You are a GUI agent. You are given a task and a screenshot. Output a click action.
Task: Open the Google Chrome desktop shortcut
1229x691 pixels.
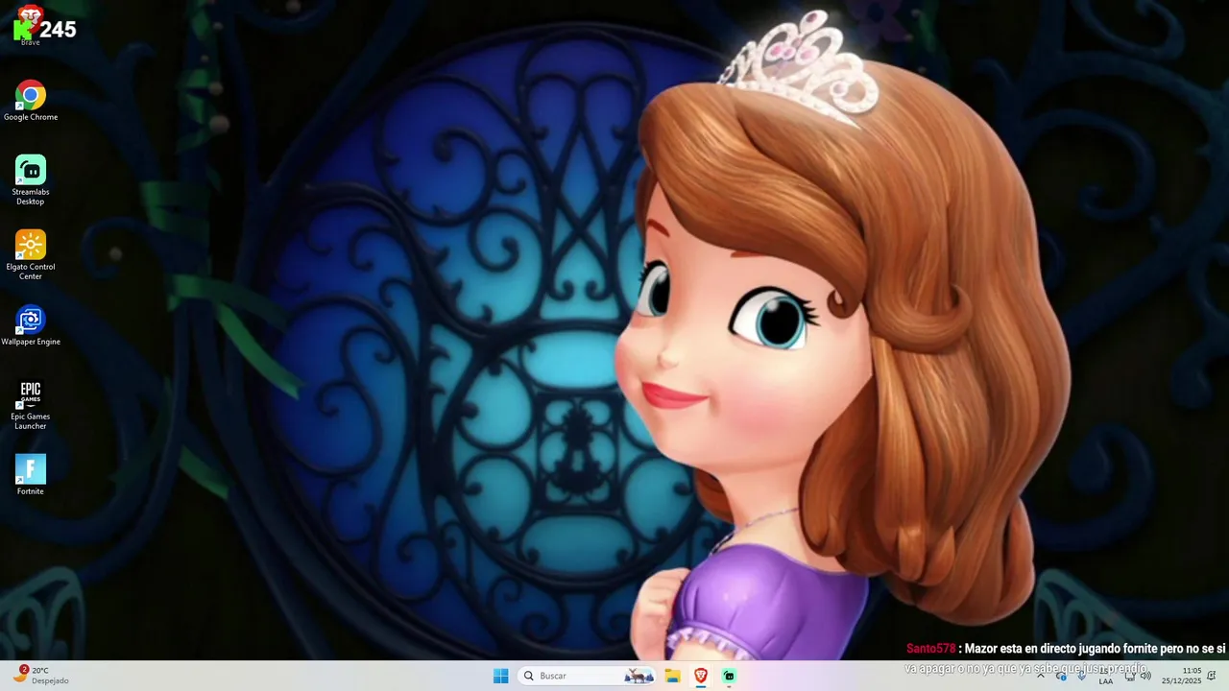tap(30, 101)
